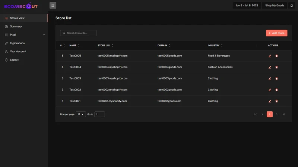The height and width of the screenshot is (167, 298).
Task: Edit the Test0003 store
Action: click(270, 78)
